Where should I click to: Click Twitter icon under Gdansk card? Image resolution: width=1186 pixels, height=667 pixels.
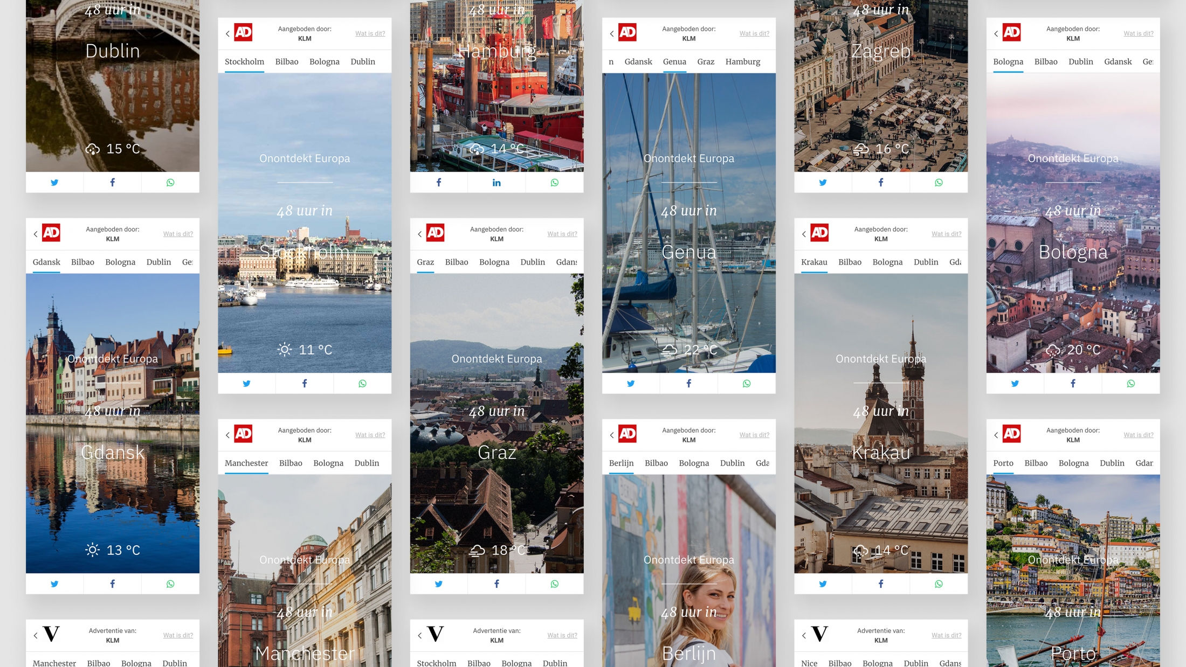(x=54, y=584)
